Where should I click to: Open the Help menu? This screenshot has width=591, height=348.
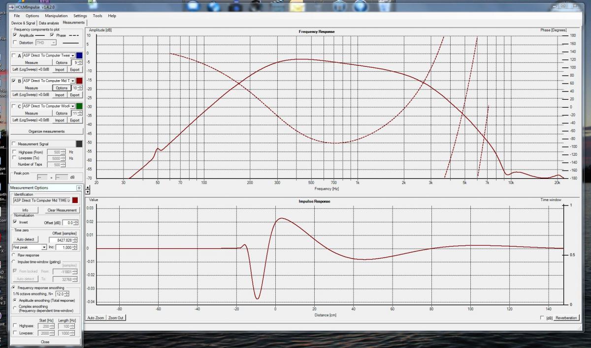click(112, 16)
